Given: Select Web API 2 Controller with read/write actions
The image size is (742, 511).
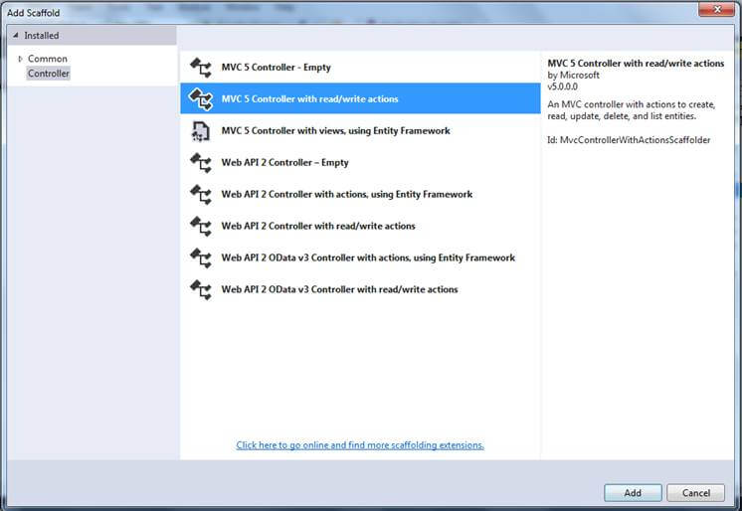Looking at the screenshot, I should [360, 226].
